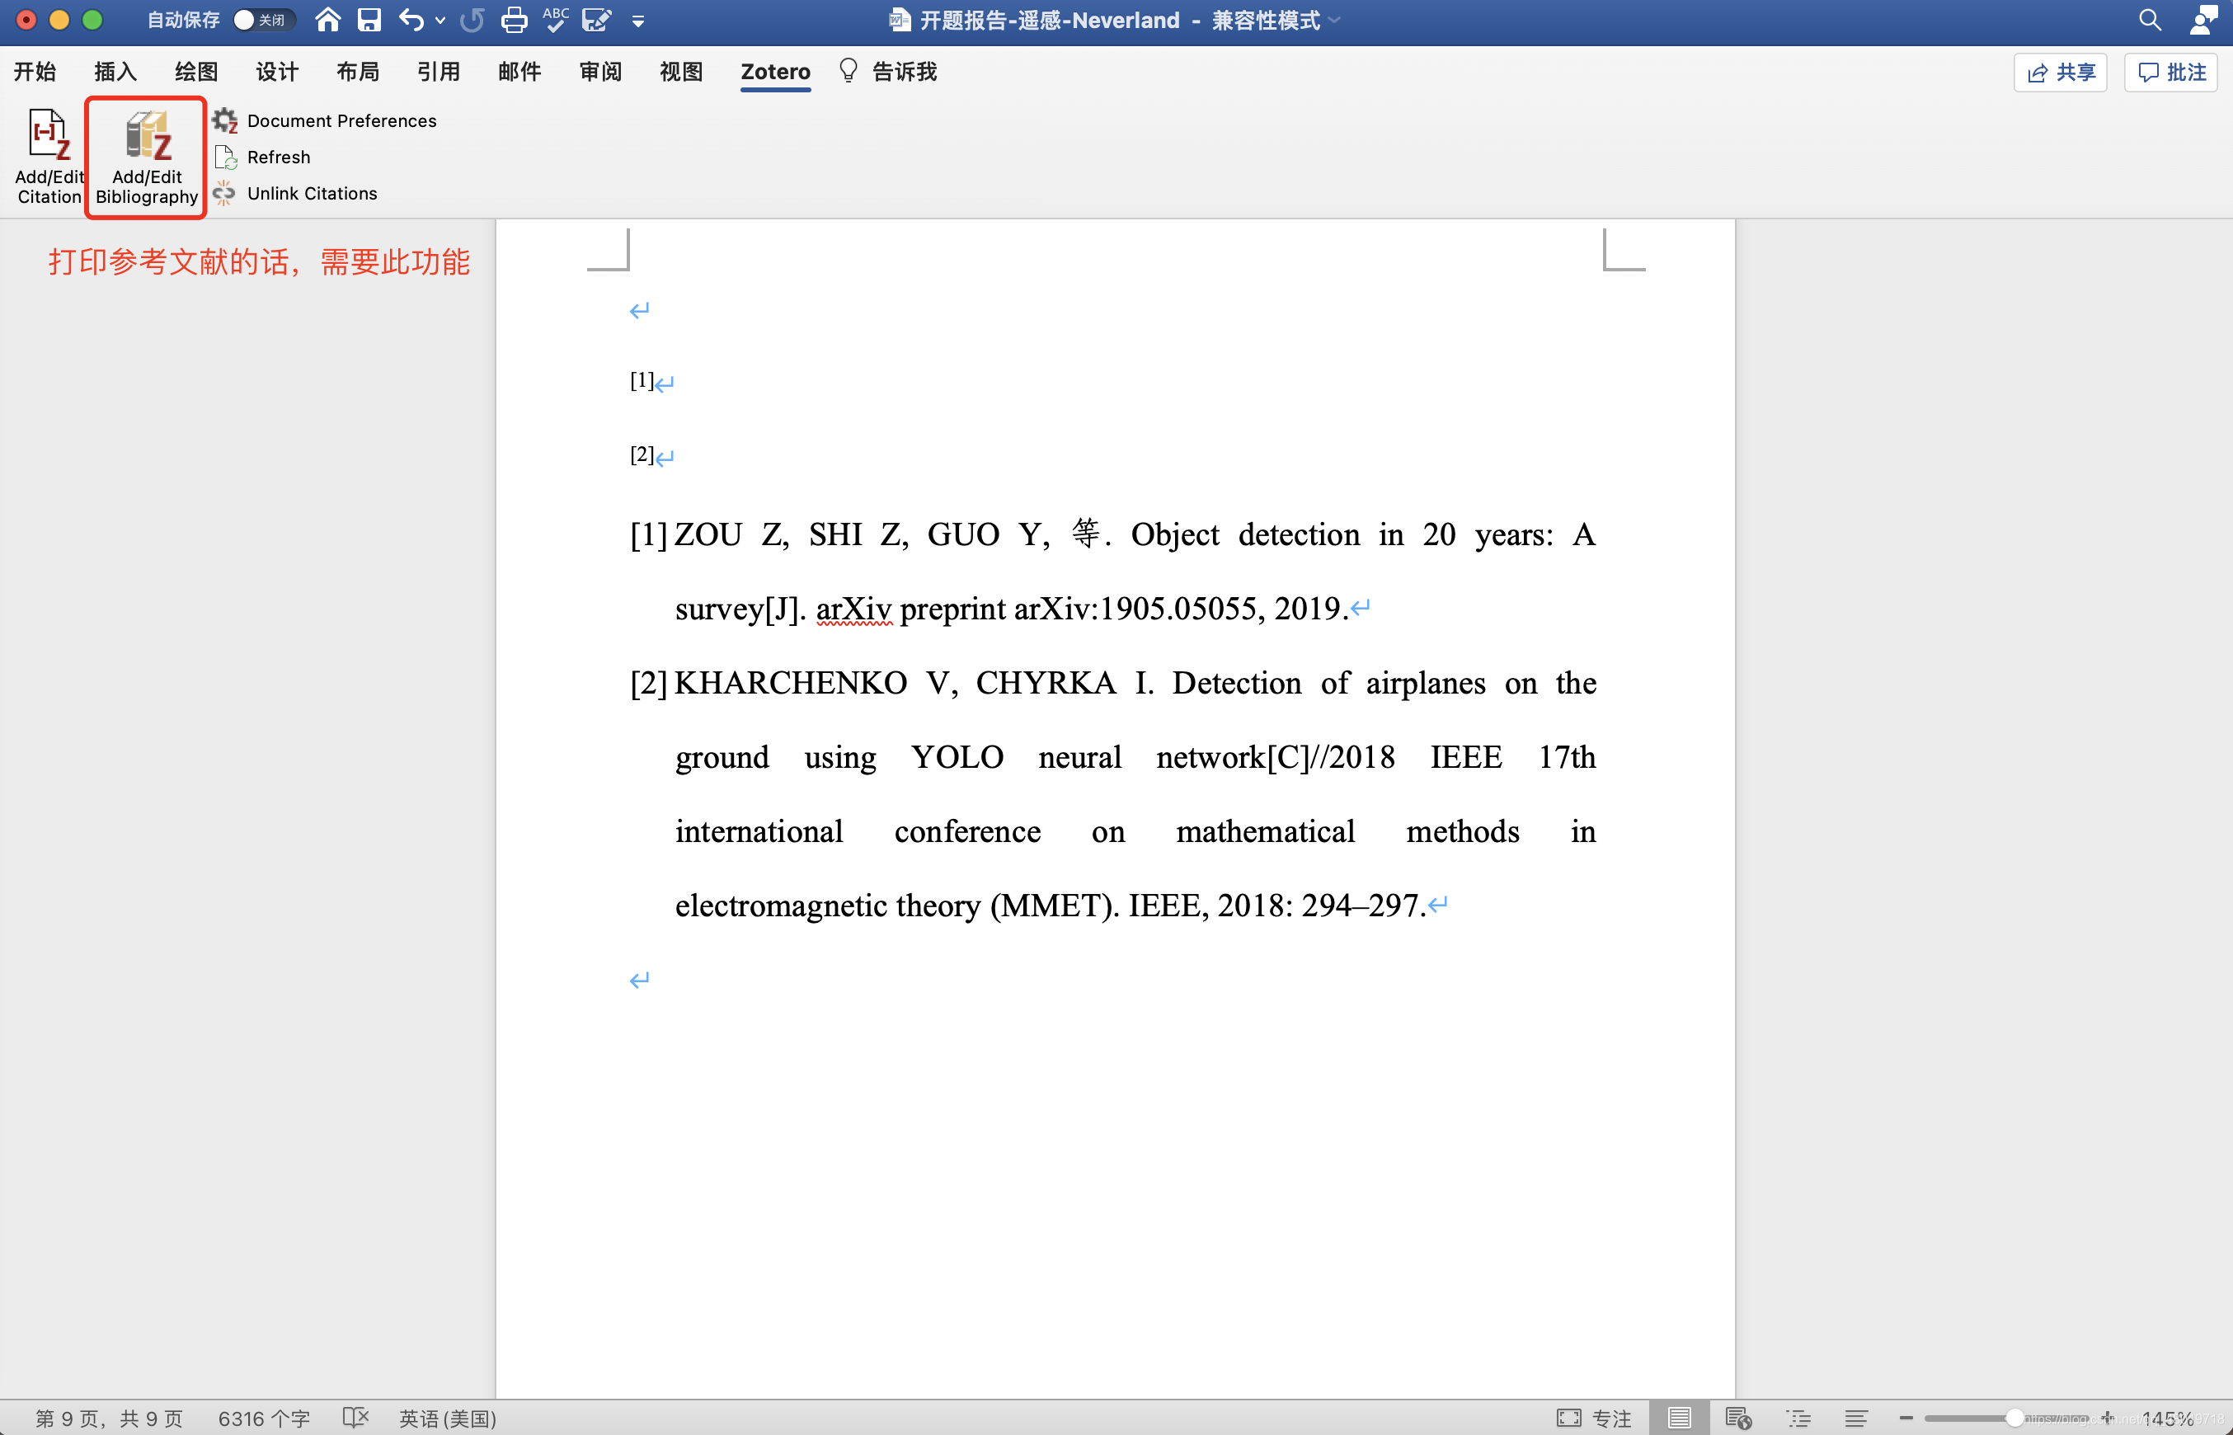Screen dimensions: 2233x1435
Task: Click zoom out minus button
Action: (x=1906, y=1418)
